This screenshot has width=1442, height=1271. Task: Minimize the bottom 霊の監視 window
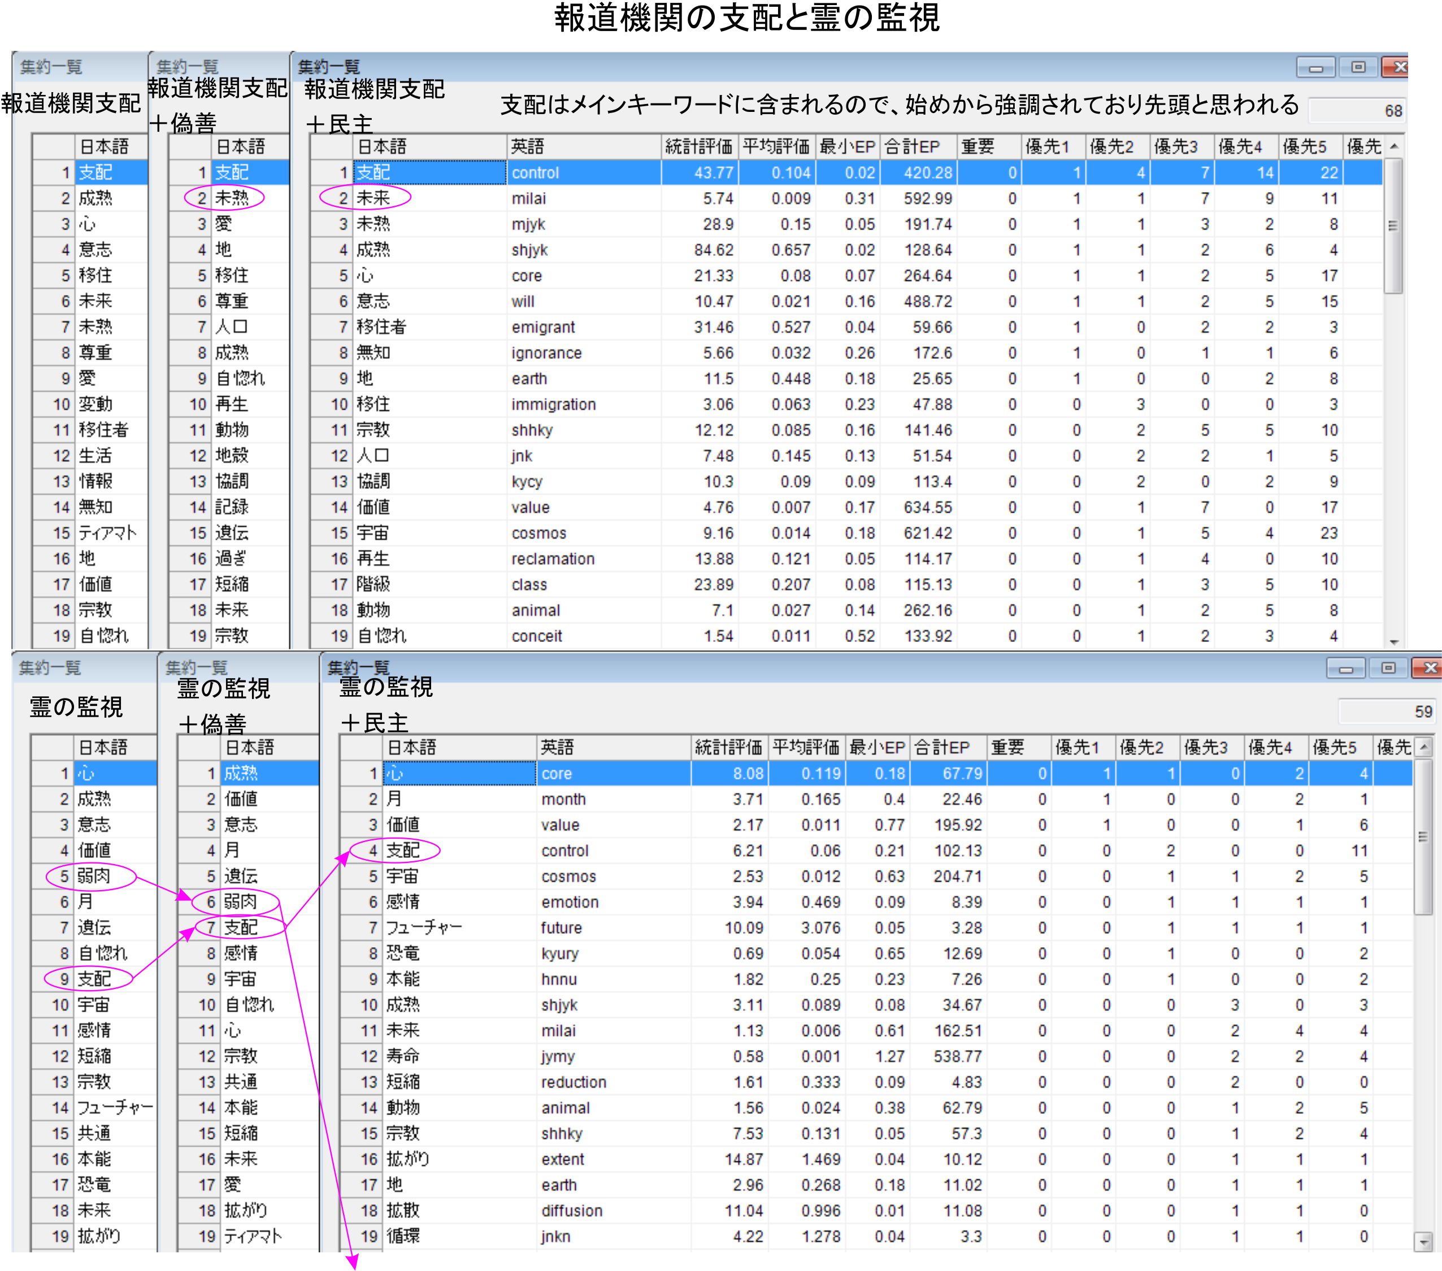1345,669
